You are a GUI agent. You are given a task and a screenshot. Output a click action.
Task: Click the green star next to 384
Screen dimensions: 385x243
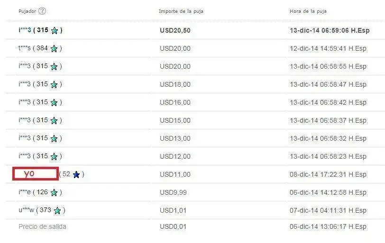tap(54, 48)
